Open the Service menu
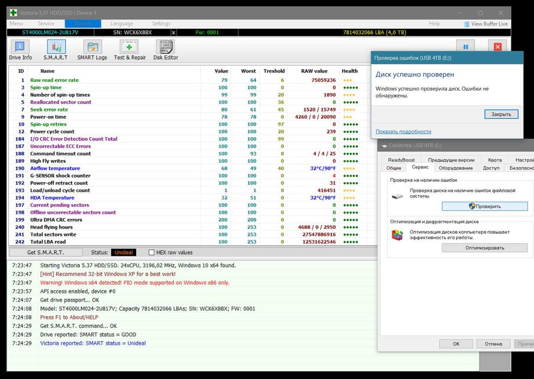Viewport: 534px width, 379px height. [46, 23]
